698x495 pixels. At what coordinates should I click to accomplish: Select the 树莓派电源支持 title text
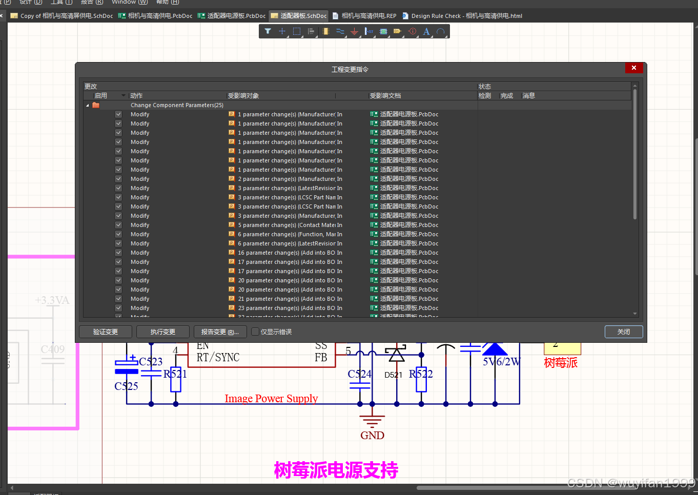pyautogui.click(x=336, y=470)
